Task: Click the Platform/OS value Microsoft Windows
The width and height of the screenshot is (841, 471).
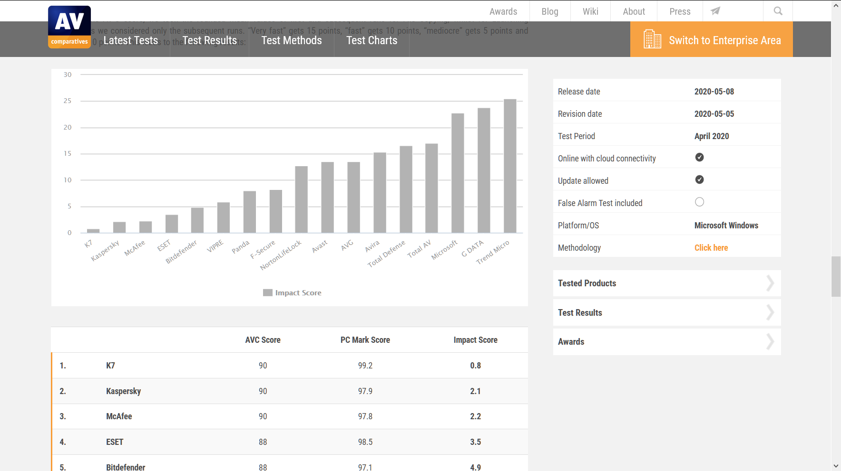Action: [726, 226]
